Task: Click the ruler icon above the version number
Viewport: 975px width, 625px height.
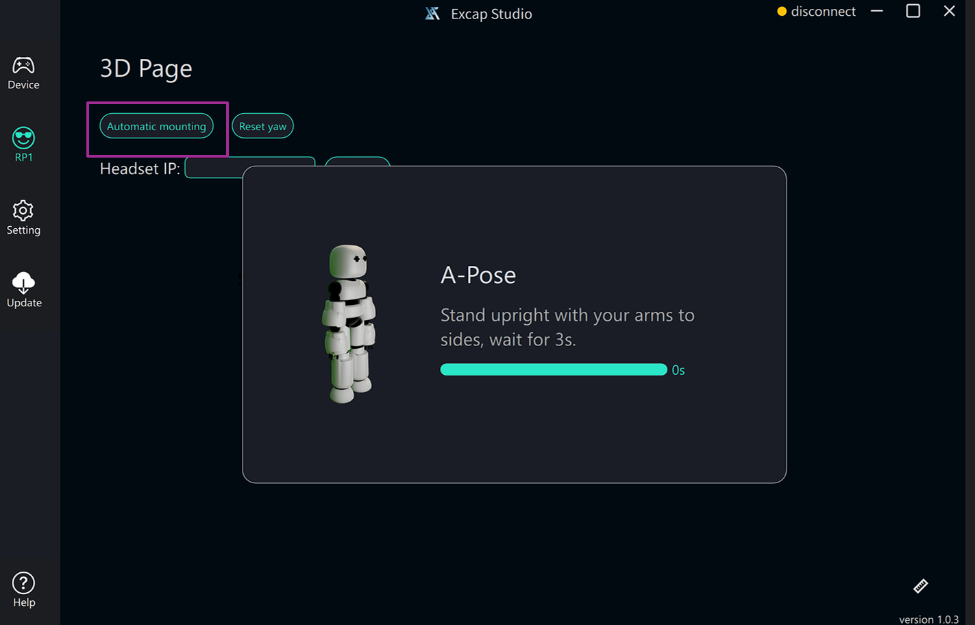Action: 920,586
